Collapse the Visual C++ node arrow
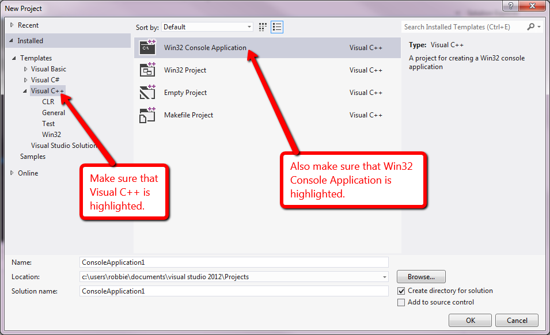 [25, 91]
